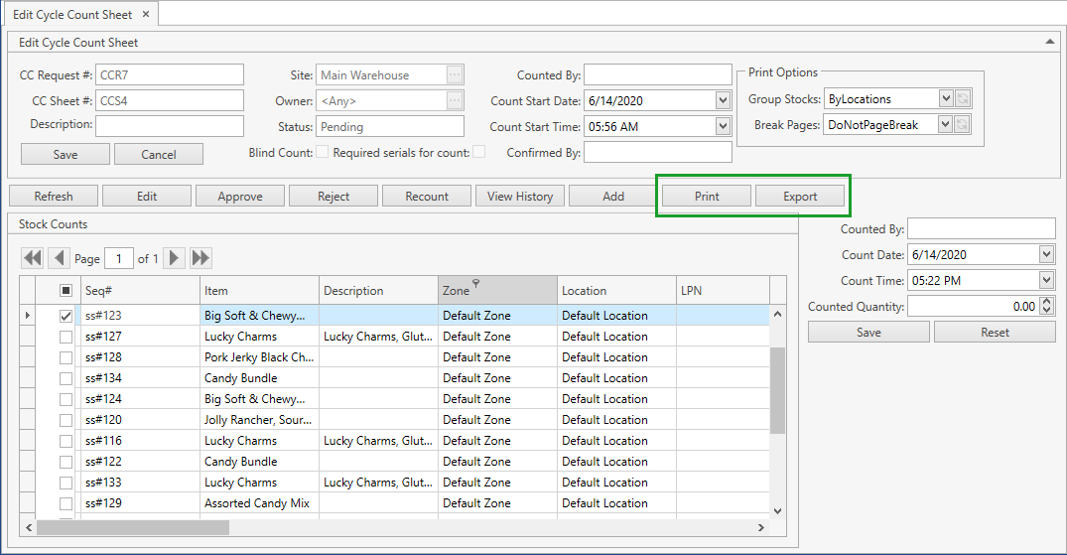
Task: Close the Edit Cycle Count Sheet tab
Action: [145, 14]
